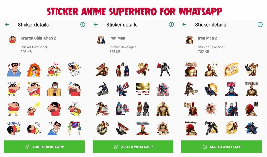Add Iron Man 2 pack to WhatsApp
This screenshot has height=157, width=267.
click(x=222, y=147)
